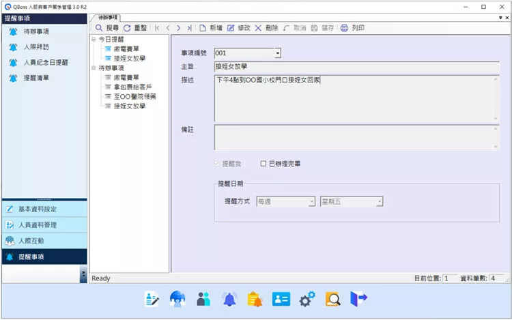Viewport: 512px width, 320px height.
Task: Click the 重整 refresh toolbar button
Action: (x=135, y=28)
